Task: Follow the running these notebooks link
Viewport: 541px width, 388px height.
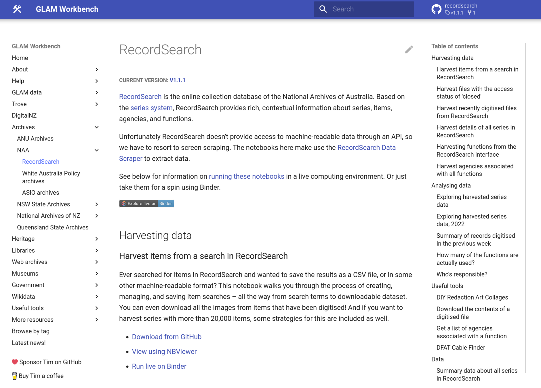Action: (246, 176)
